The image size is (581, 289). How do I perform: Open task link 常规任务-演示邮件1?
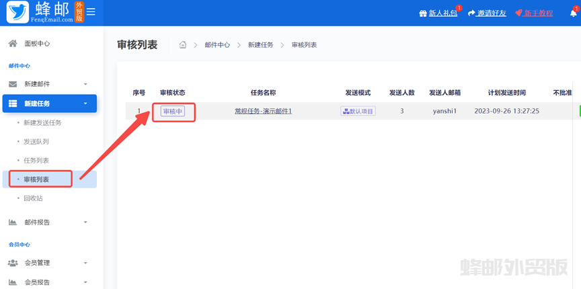pos(263,112)
